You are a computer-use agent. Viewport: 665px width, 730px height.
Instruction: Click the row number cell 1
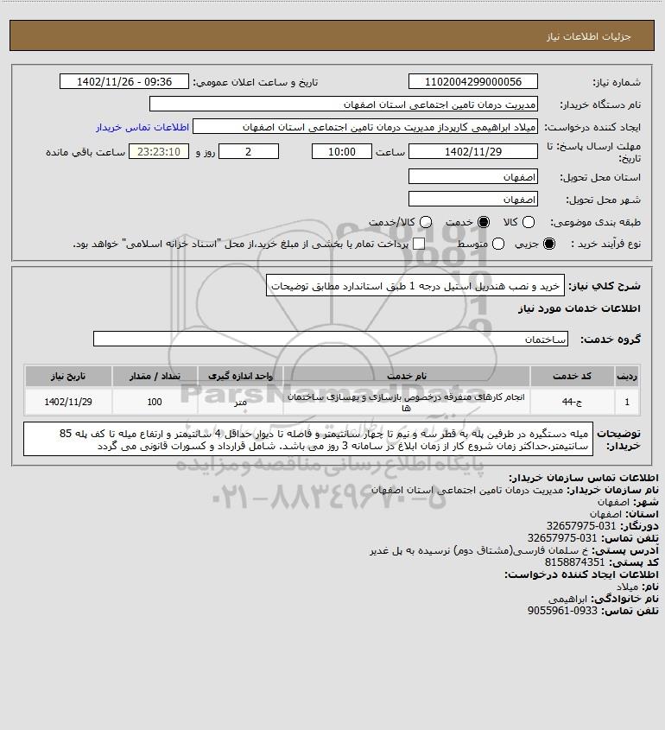pos(627,402)
